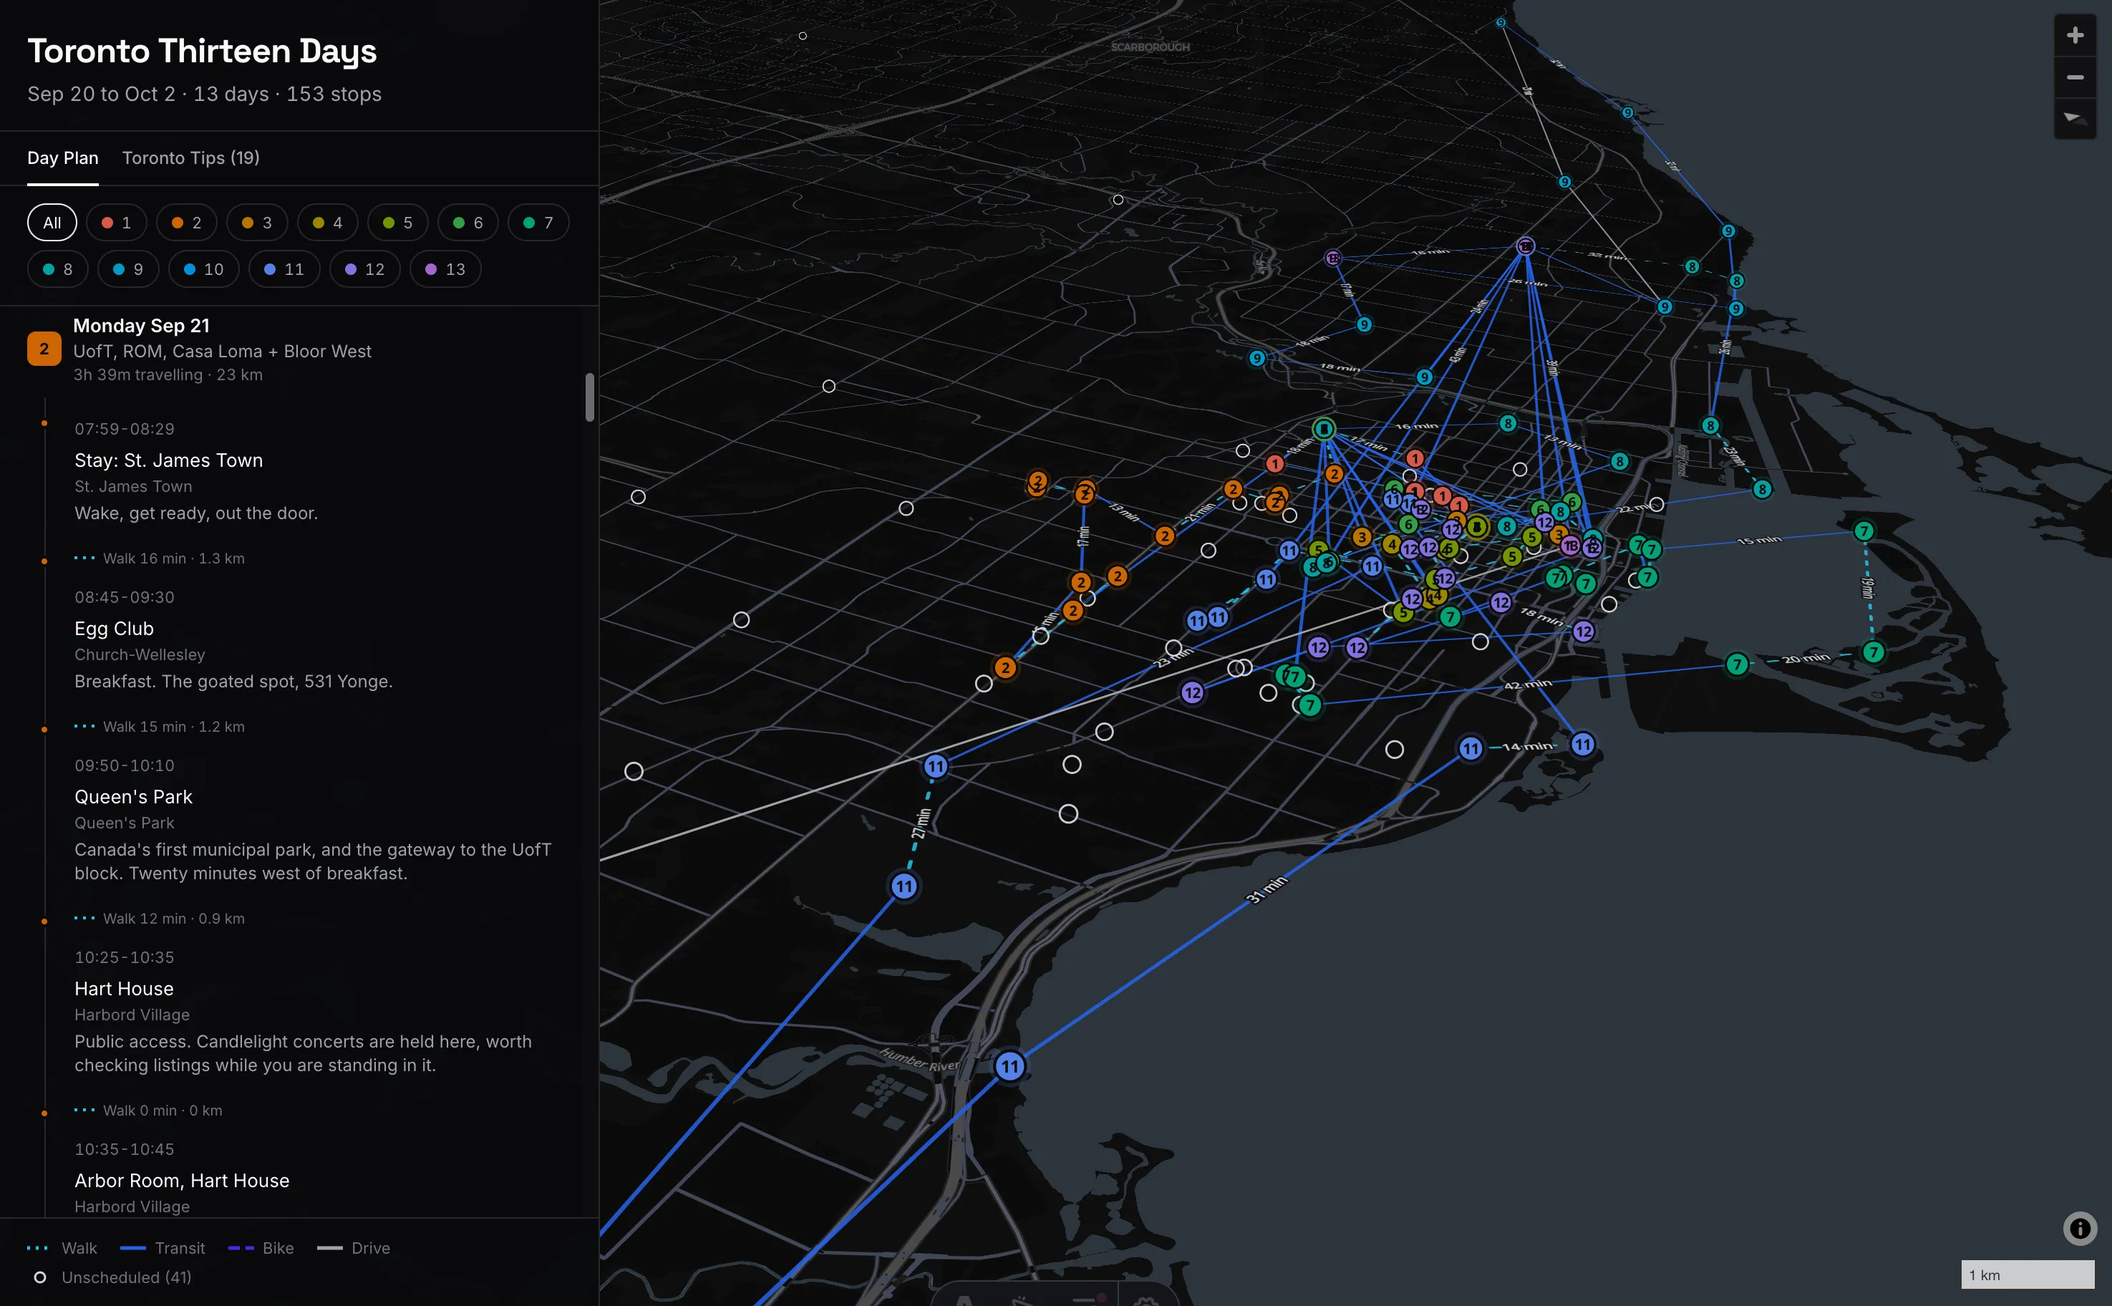Reset the map bearing compass
The image size is (2112, 1306).
pyautogui.click(x=2074, y=118)
